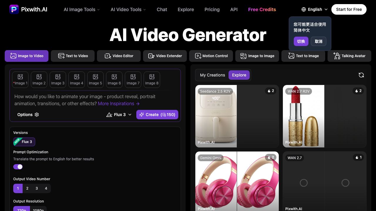
Task: Open the Chat page
Action: (162, 9)
